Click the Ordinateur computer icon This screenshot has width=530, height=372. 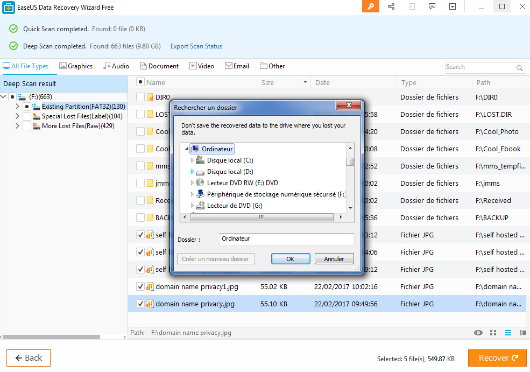195,149
